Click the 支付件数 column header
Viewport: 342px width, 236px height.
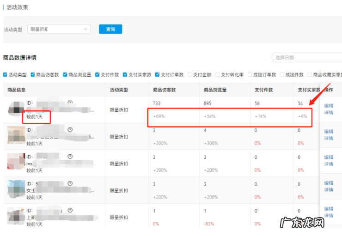pos(264,90)
